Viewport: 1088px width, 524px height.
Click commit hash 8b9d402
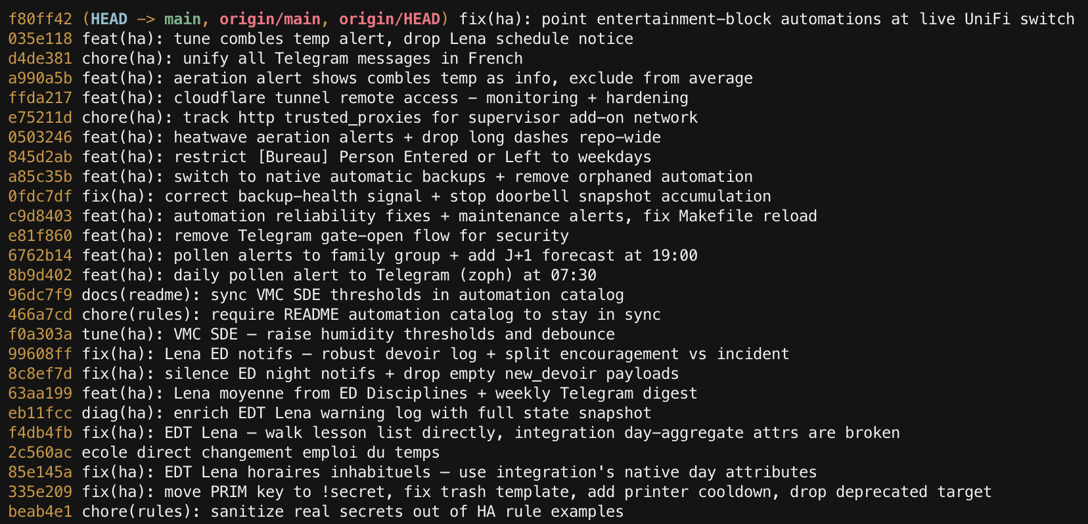[40, 275]
